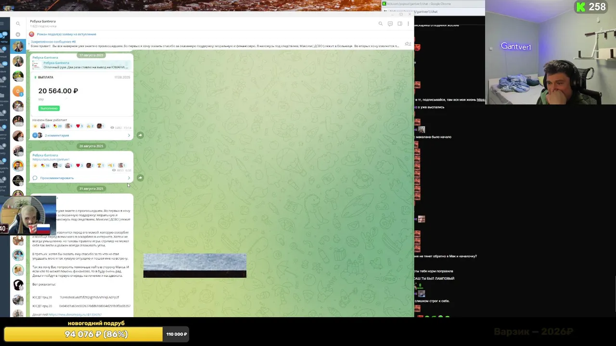This screenshot has height=346, width=616.
Task: Open join request notification avatar icon
Action: (31, 34)
